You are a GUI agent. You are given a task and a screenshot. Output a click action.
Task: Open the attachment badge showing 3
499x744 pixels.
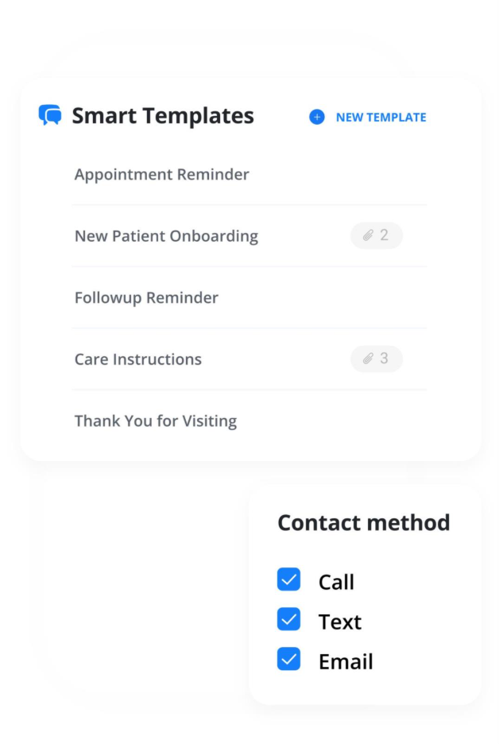[x=376, y=358]
